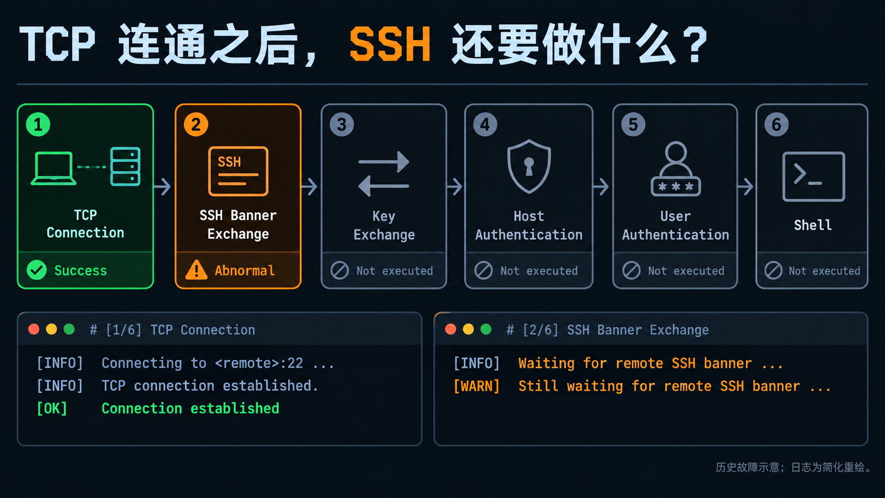
Task: Click the '# [1/6] TCP Connection' terminal title
Action: point(173,330)
